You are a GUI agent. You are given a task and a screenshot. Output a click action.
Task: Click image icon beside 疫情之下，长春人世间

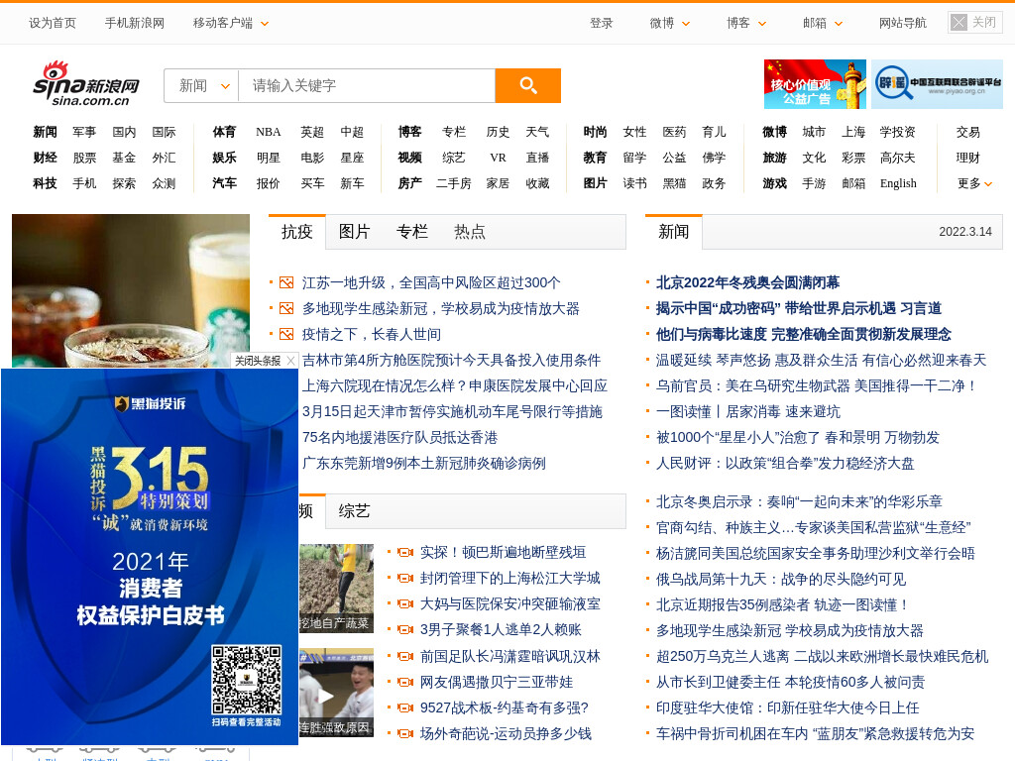click(x=286, y=335)
